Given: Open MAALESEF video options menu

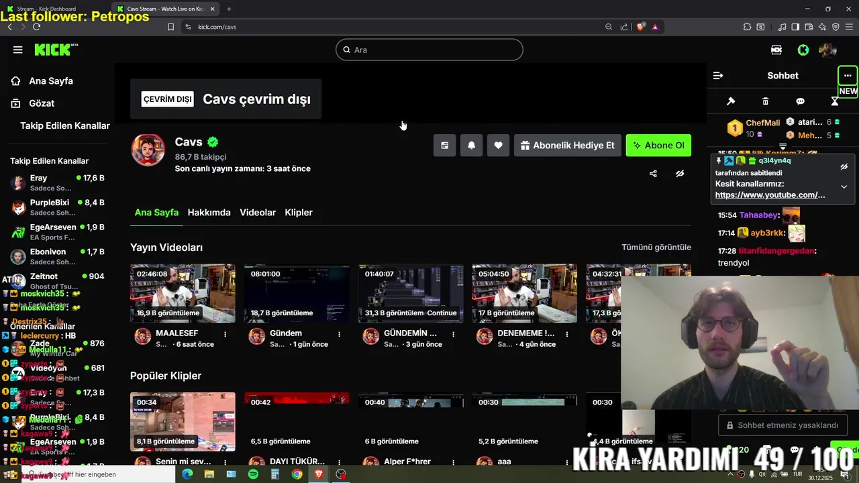Looking at the screenshot, I should click(x=225, y=334).
